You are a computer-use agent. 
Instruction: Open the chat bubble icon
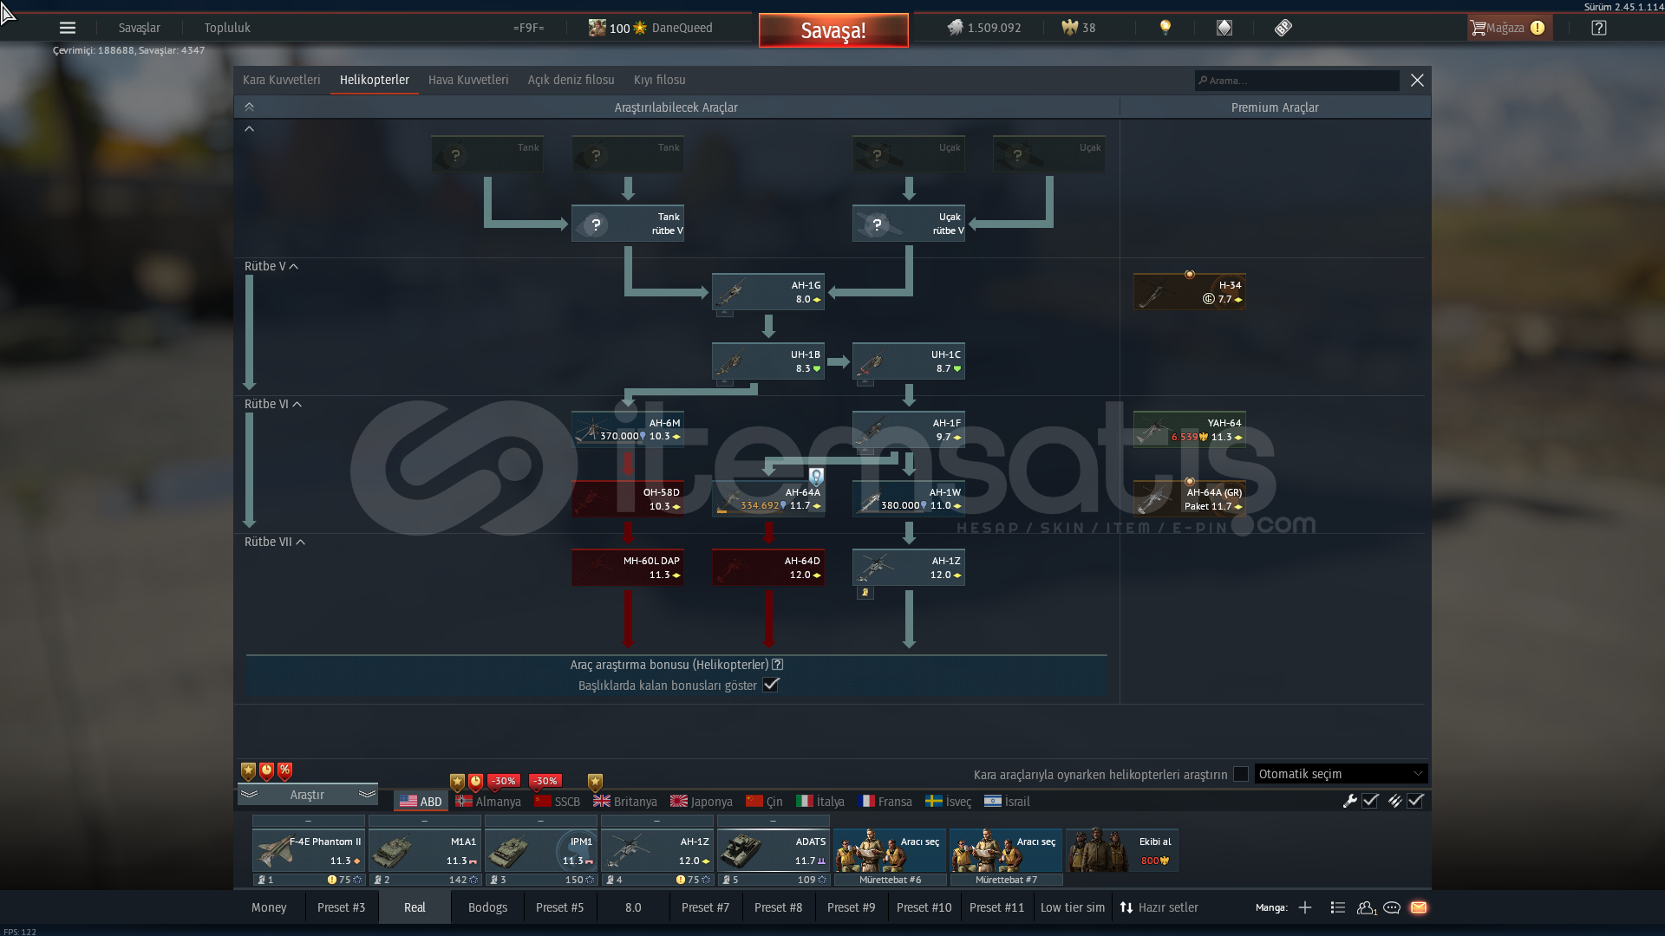(x=1392, y=907)
